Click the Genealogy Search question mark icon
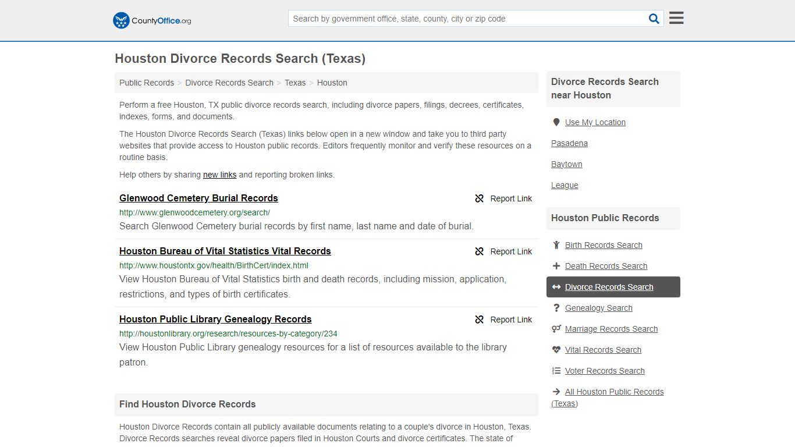 click(556, 308)
